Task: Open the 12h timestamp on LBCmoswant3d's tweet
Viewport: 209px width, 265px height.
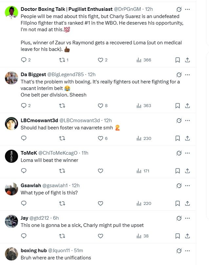Action: tap(108, 121)
